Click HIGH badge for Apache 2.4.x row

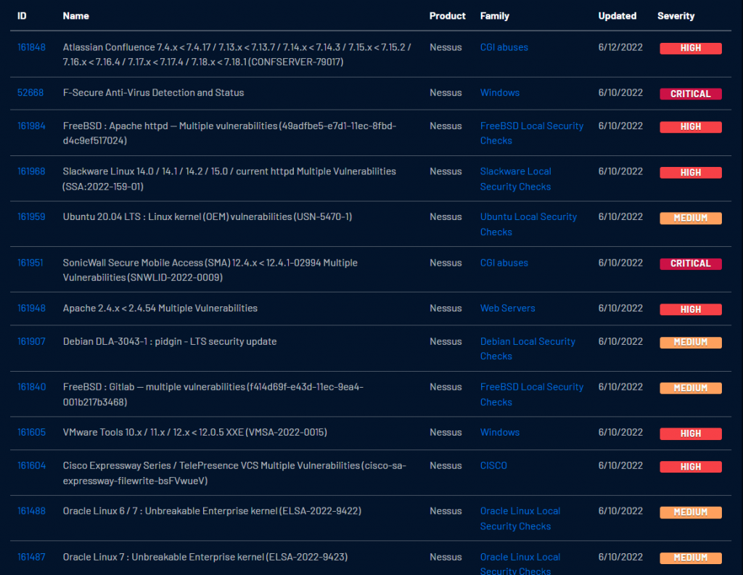(691, 309)
